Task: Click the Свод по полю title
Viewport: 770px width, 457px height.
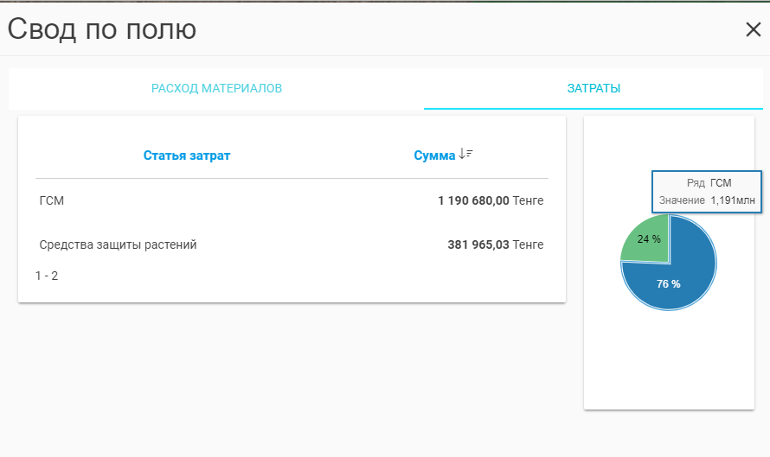Action: 102,29
